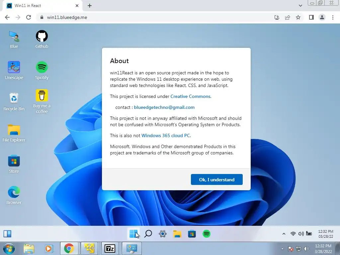
Task: Open 7-Zip in Windows 7 taskbar
Action: [110, 248]
